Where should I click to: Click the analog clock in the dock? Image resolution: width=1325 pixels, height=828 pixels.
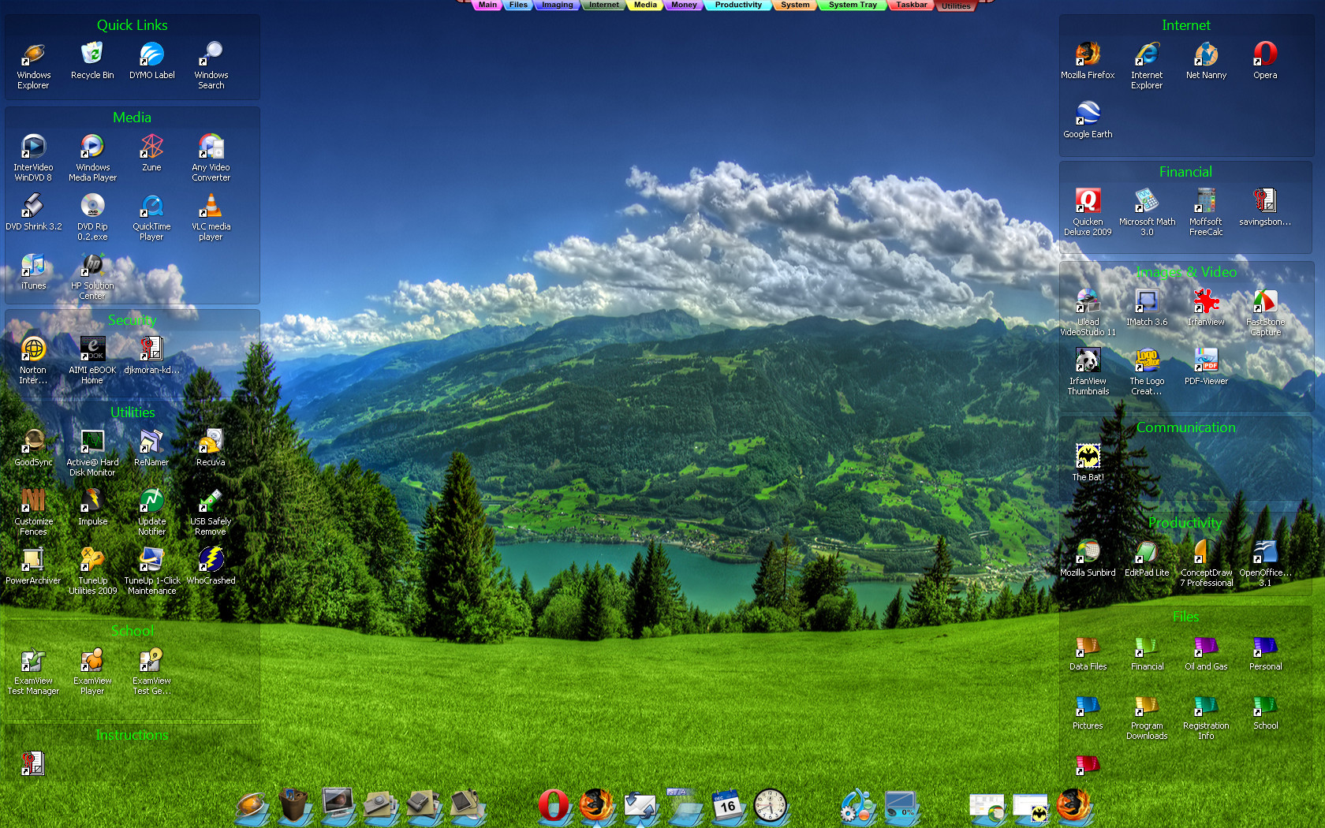(x=771, y=806)
